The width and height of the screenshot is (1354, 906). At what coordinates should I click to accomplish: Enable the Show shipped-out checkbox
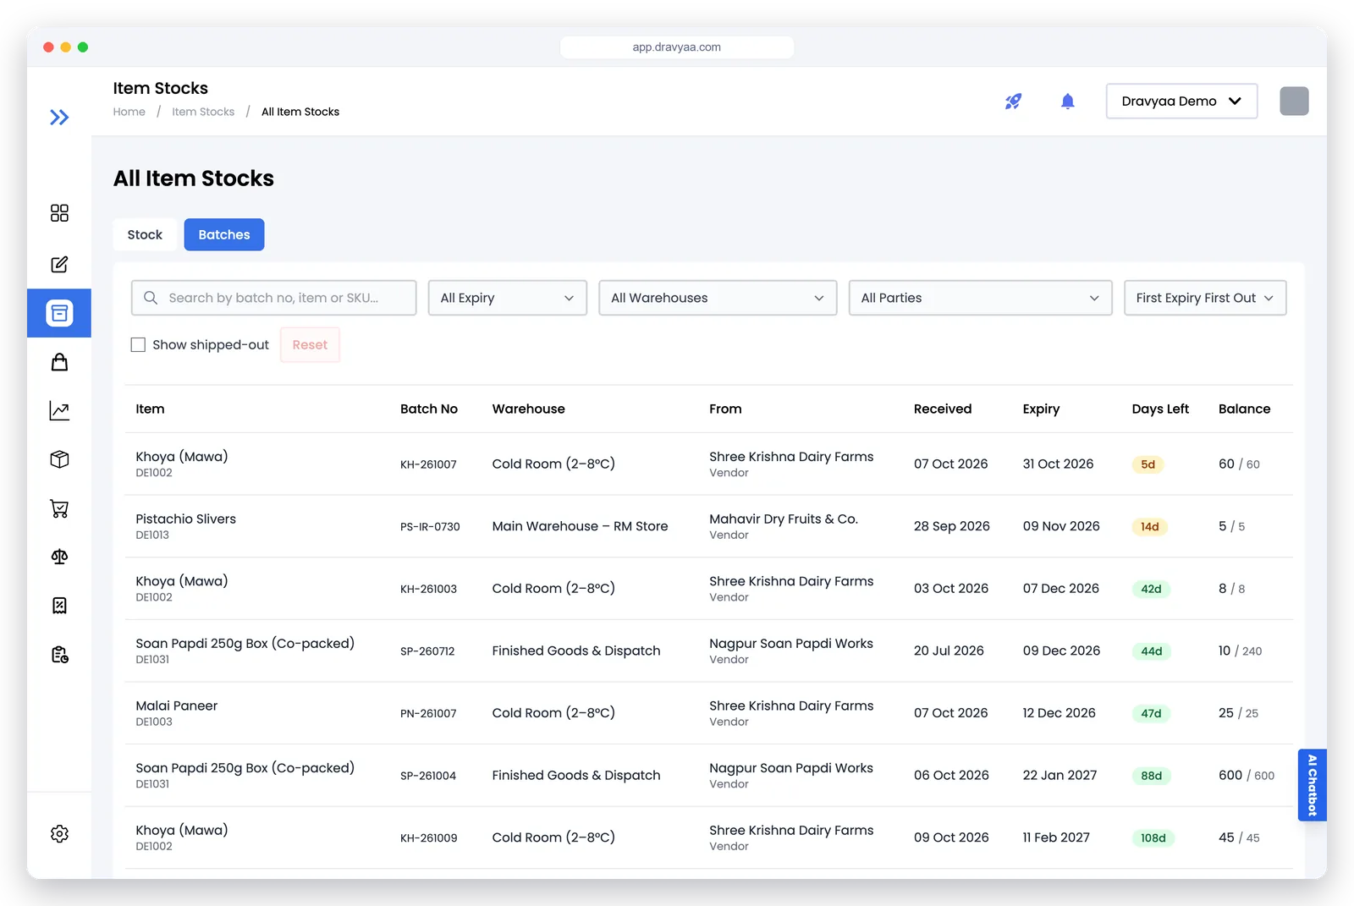click(x=138, y=344)
